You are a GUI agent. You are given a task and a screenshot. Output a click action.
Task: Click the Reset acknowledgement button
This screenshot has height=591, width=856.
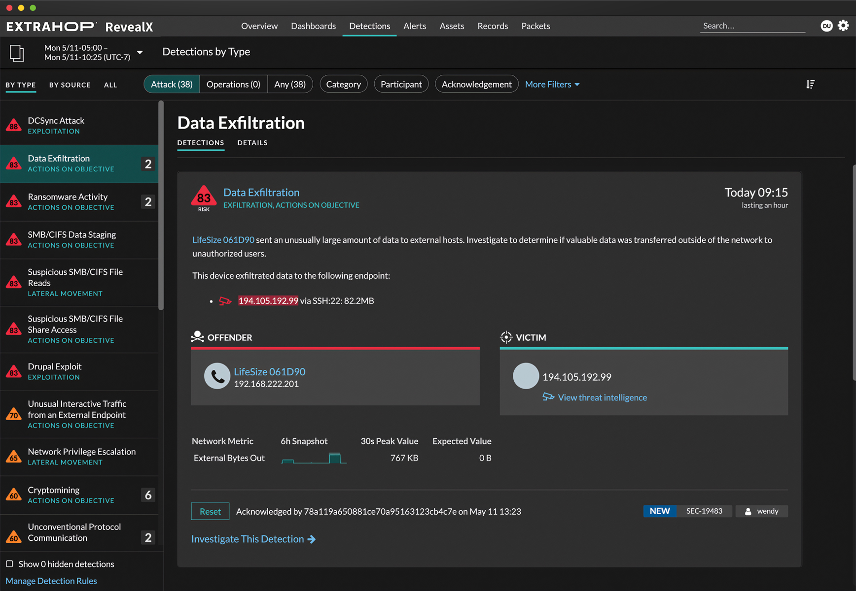(210, 511)
